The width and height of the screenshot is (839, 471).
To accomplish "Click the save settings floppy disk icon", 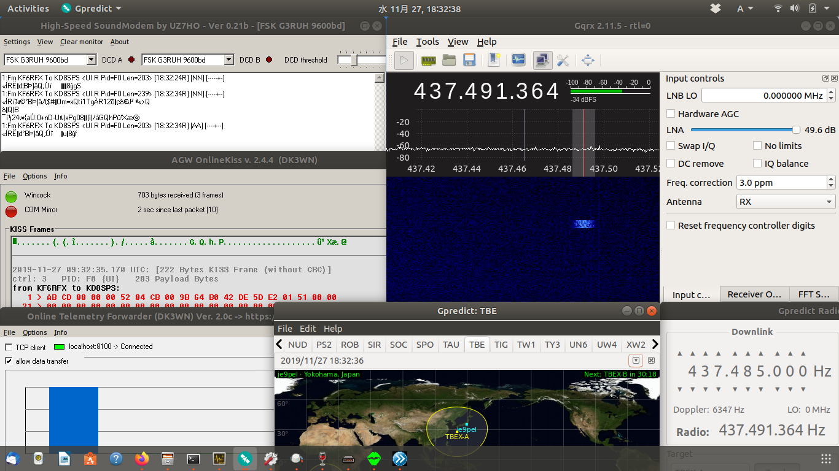I will 470,60.
